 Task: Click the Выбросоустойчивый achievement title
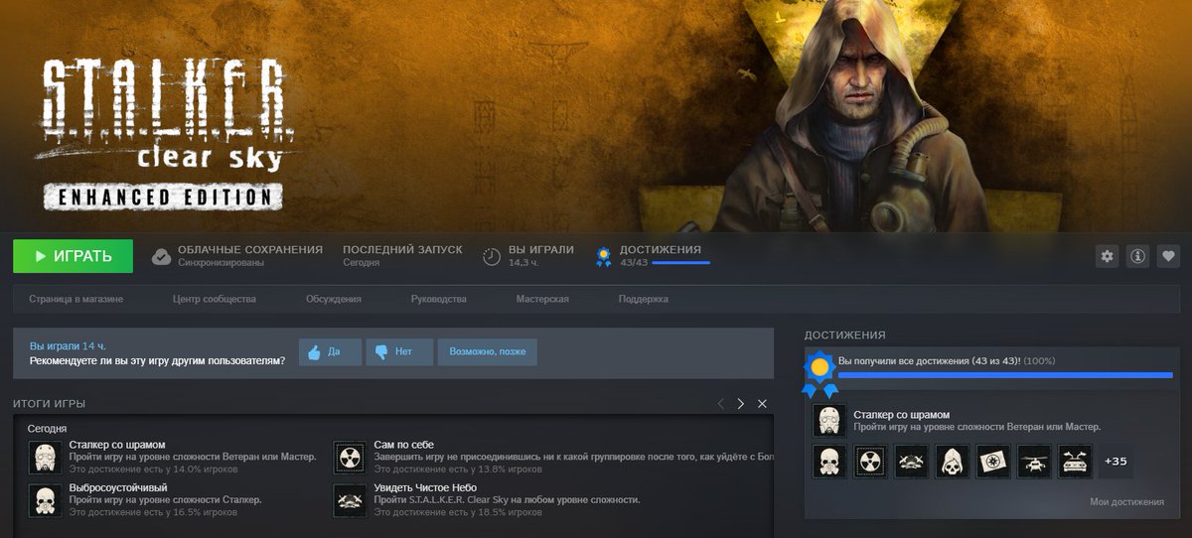[118, 487]
